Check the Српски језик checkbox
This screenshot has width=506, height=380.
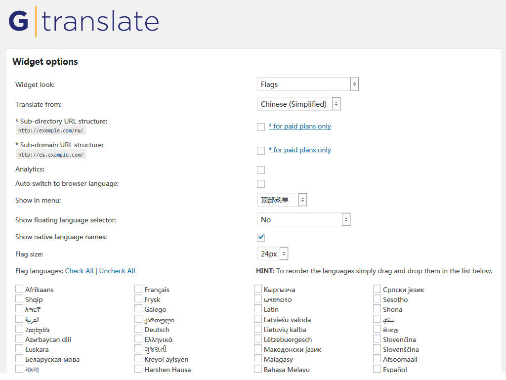coord(377,289)
